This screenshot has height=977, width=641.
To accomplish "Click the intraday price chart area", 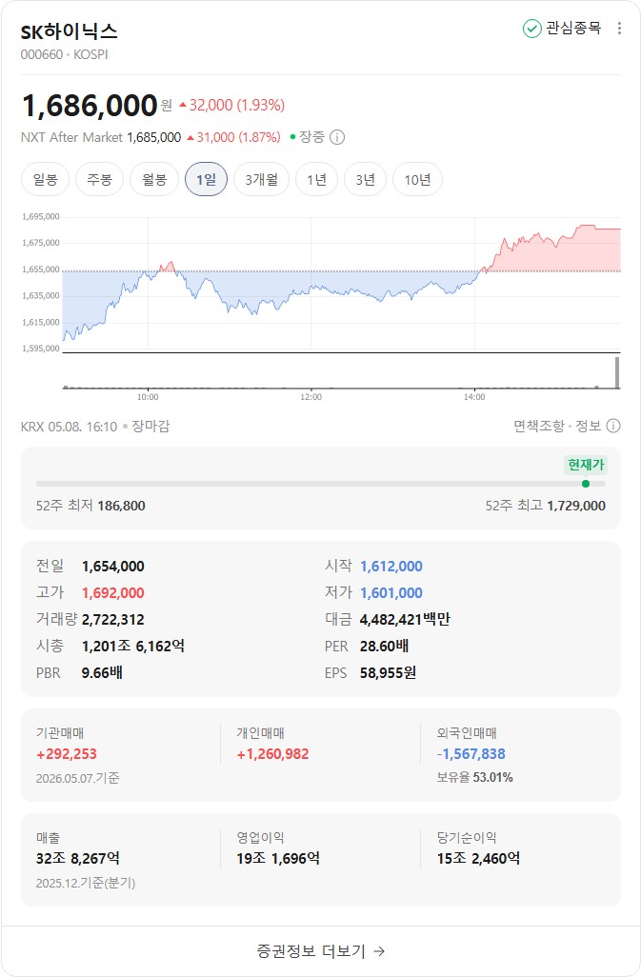I will (341, 284).
